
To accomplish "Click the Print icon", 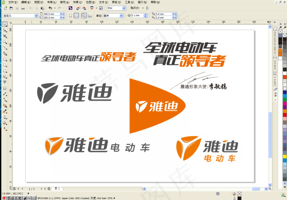I will point(23,8).
